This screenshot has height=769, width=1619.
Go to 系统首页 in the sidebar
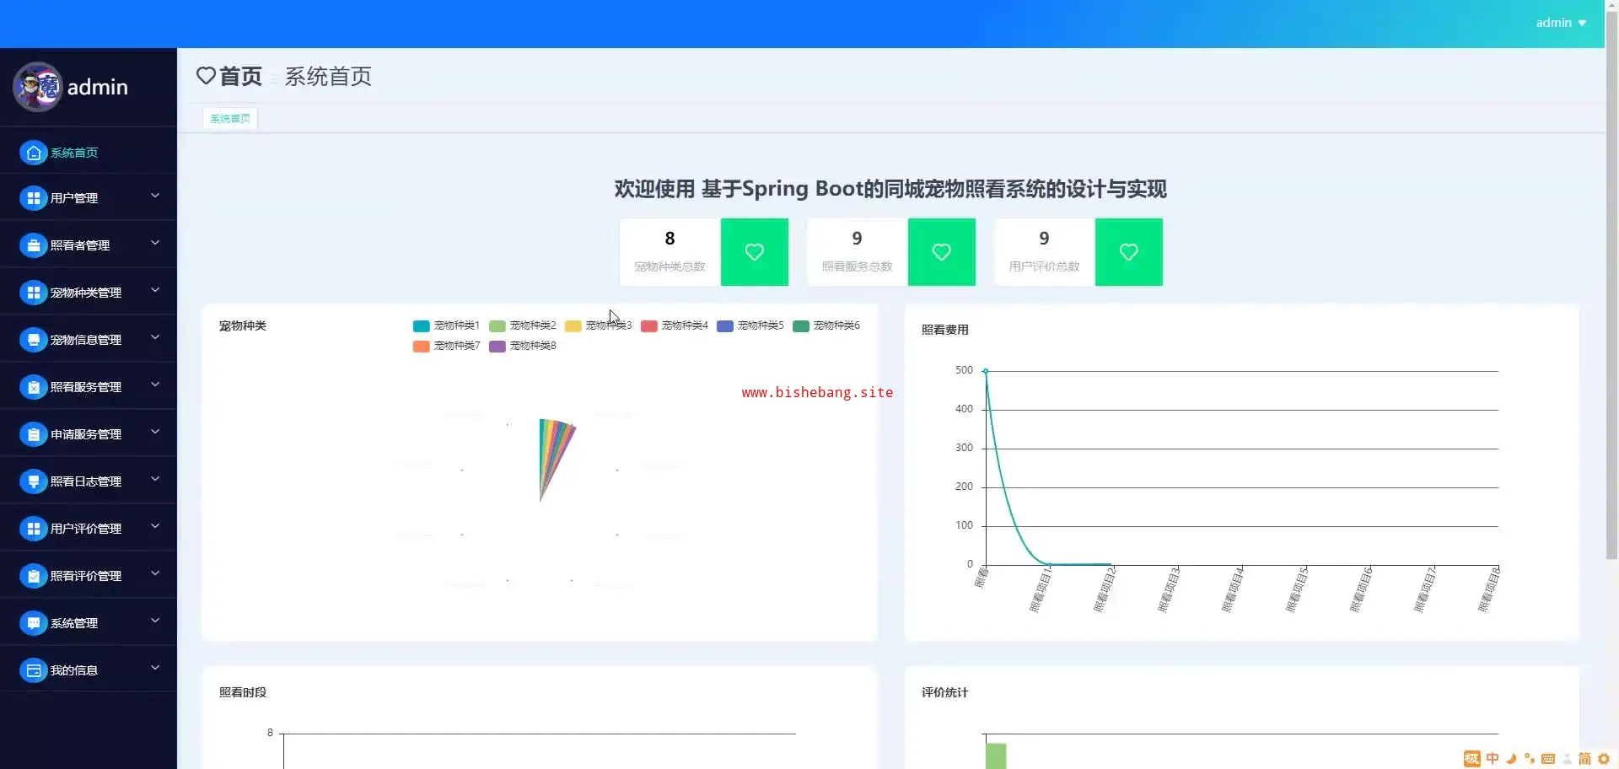pos(74,153)
